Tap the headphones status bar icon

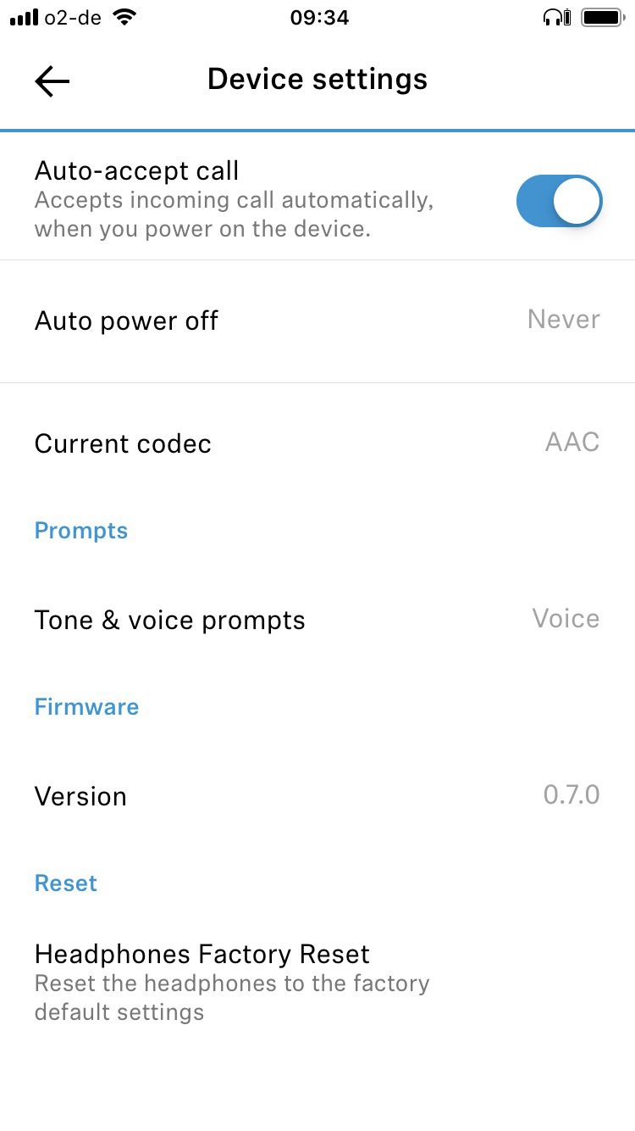(557, 17)
